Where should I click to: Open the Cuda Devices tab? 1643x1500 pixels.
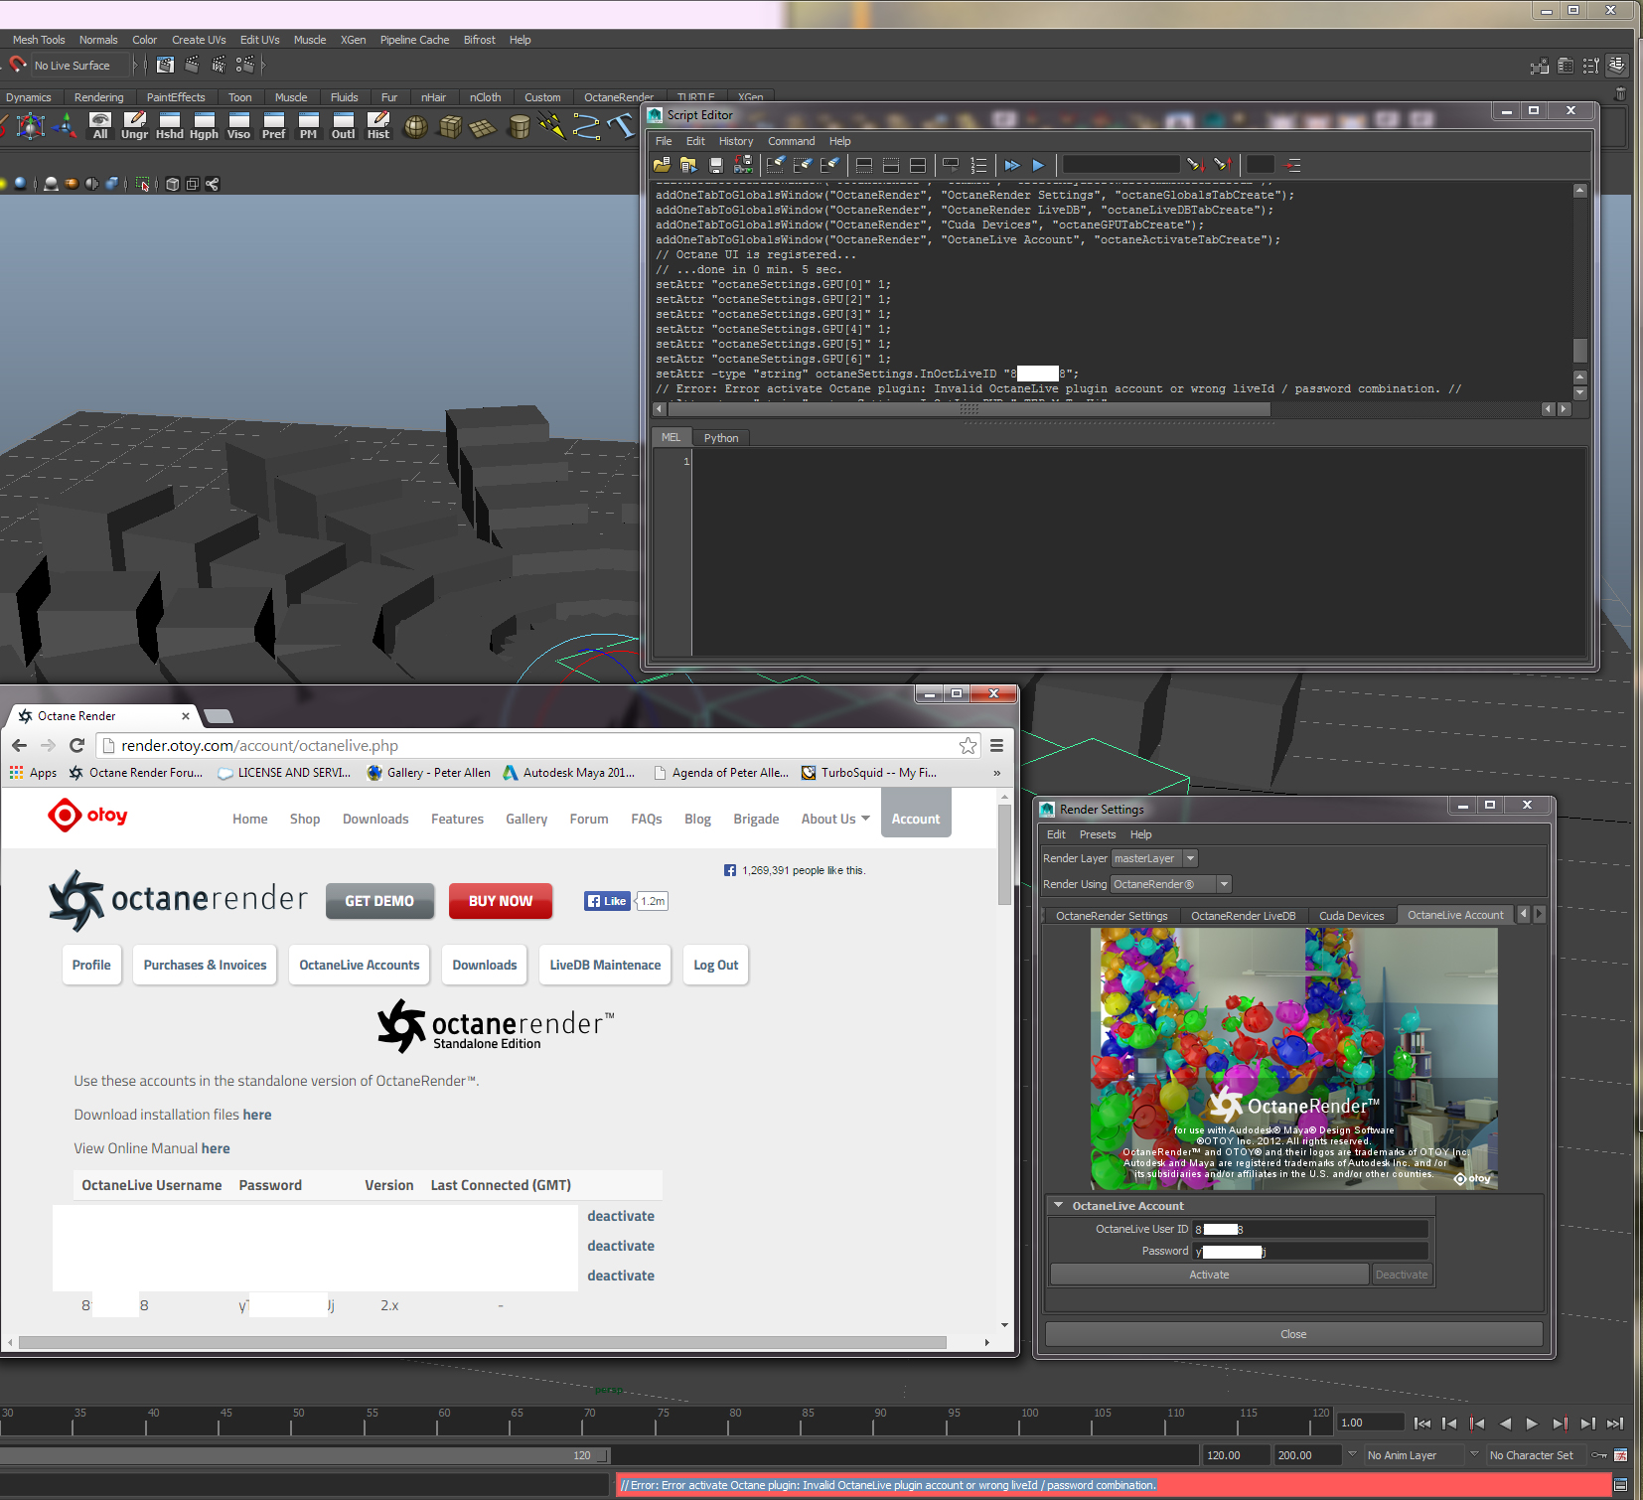point(1351,916)
